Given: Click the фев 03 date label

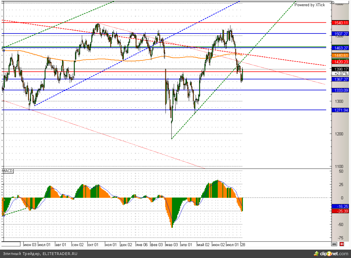Looking at the screenshot, I should [157, 245].
